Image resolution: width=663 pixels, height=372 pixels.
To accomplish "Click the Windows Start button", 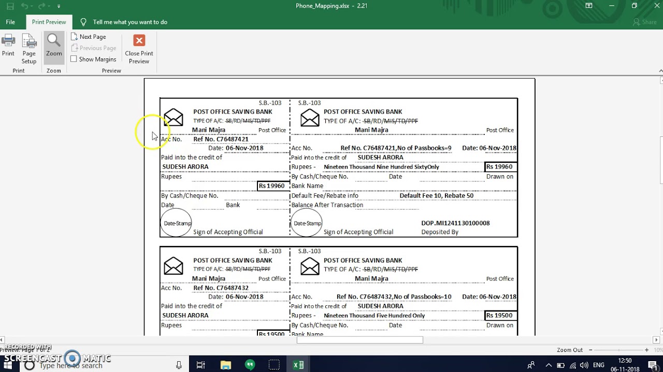I will 9,365.
